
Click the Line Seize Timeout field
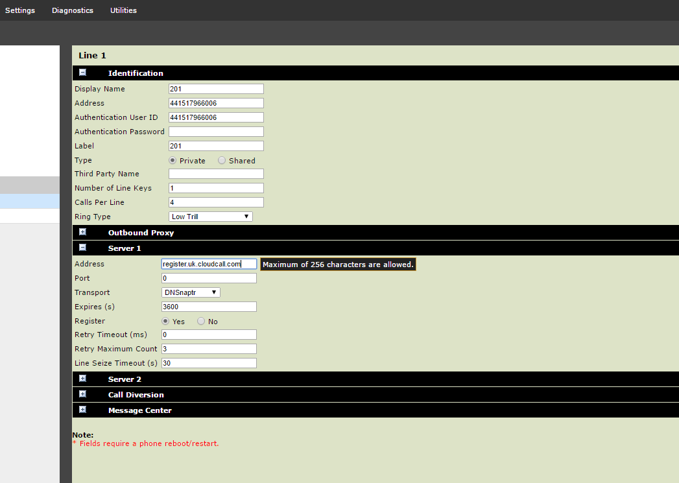209,363
